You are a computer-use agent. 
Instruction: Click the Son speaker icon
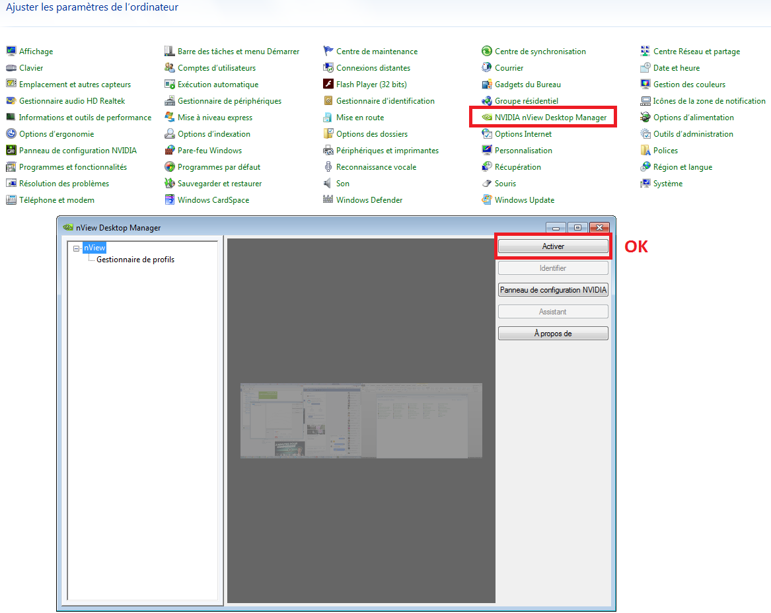pyautogui.click(x=328, y=184)
